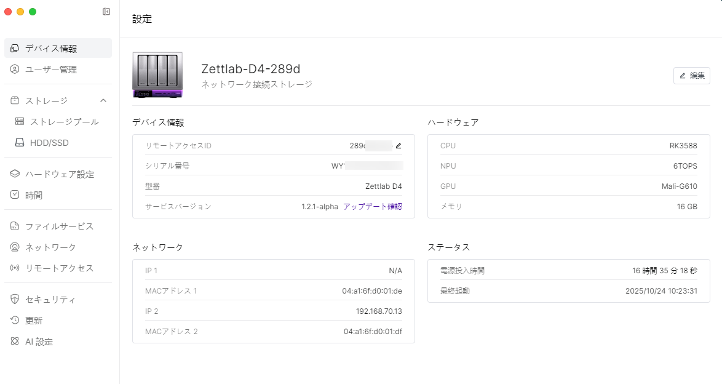The height and width of the screenshot is (384, 722).
Task: Click the アップデート確認 link
Action: pyautogui.click(x=372, y=207)
